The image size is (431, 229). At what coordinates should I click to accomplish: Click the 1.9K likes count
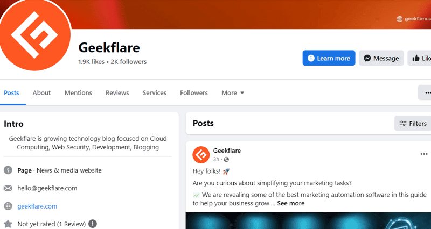91,62
